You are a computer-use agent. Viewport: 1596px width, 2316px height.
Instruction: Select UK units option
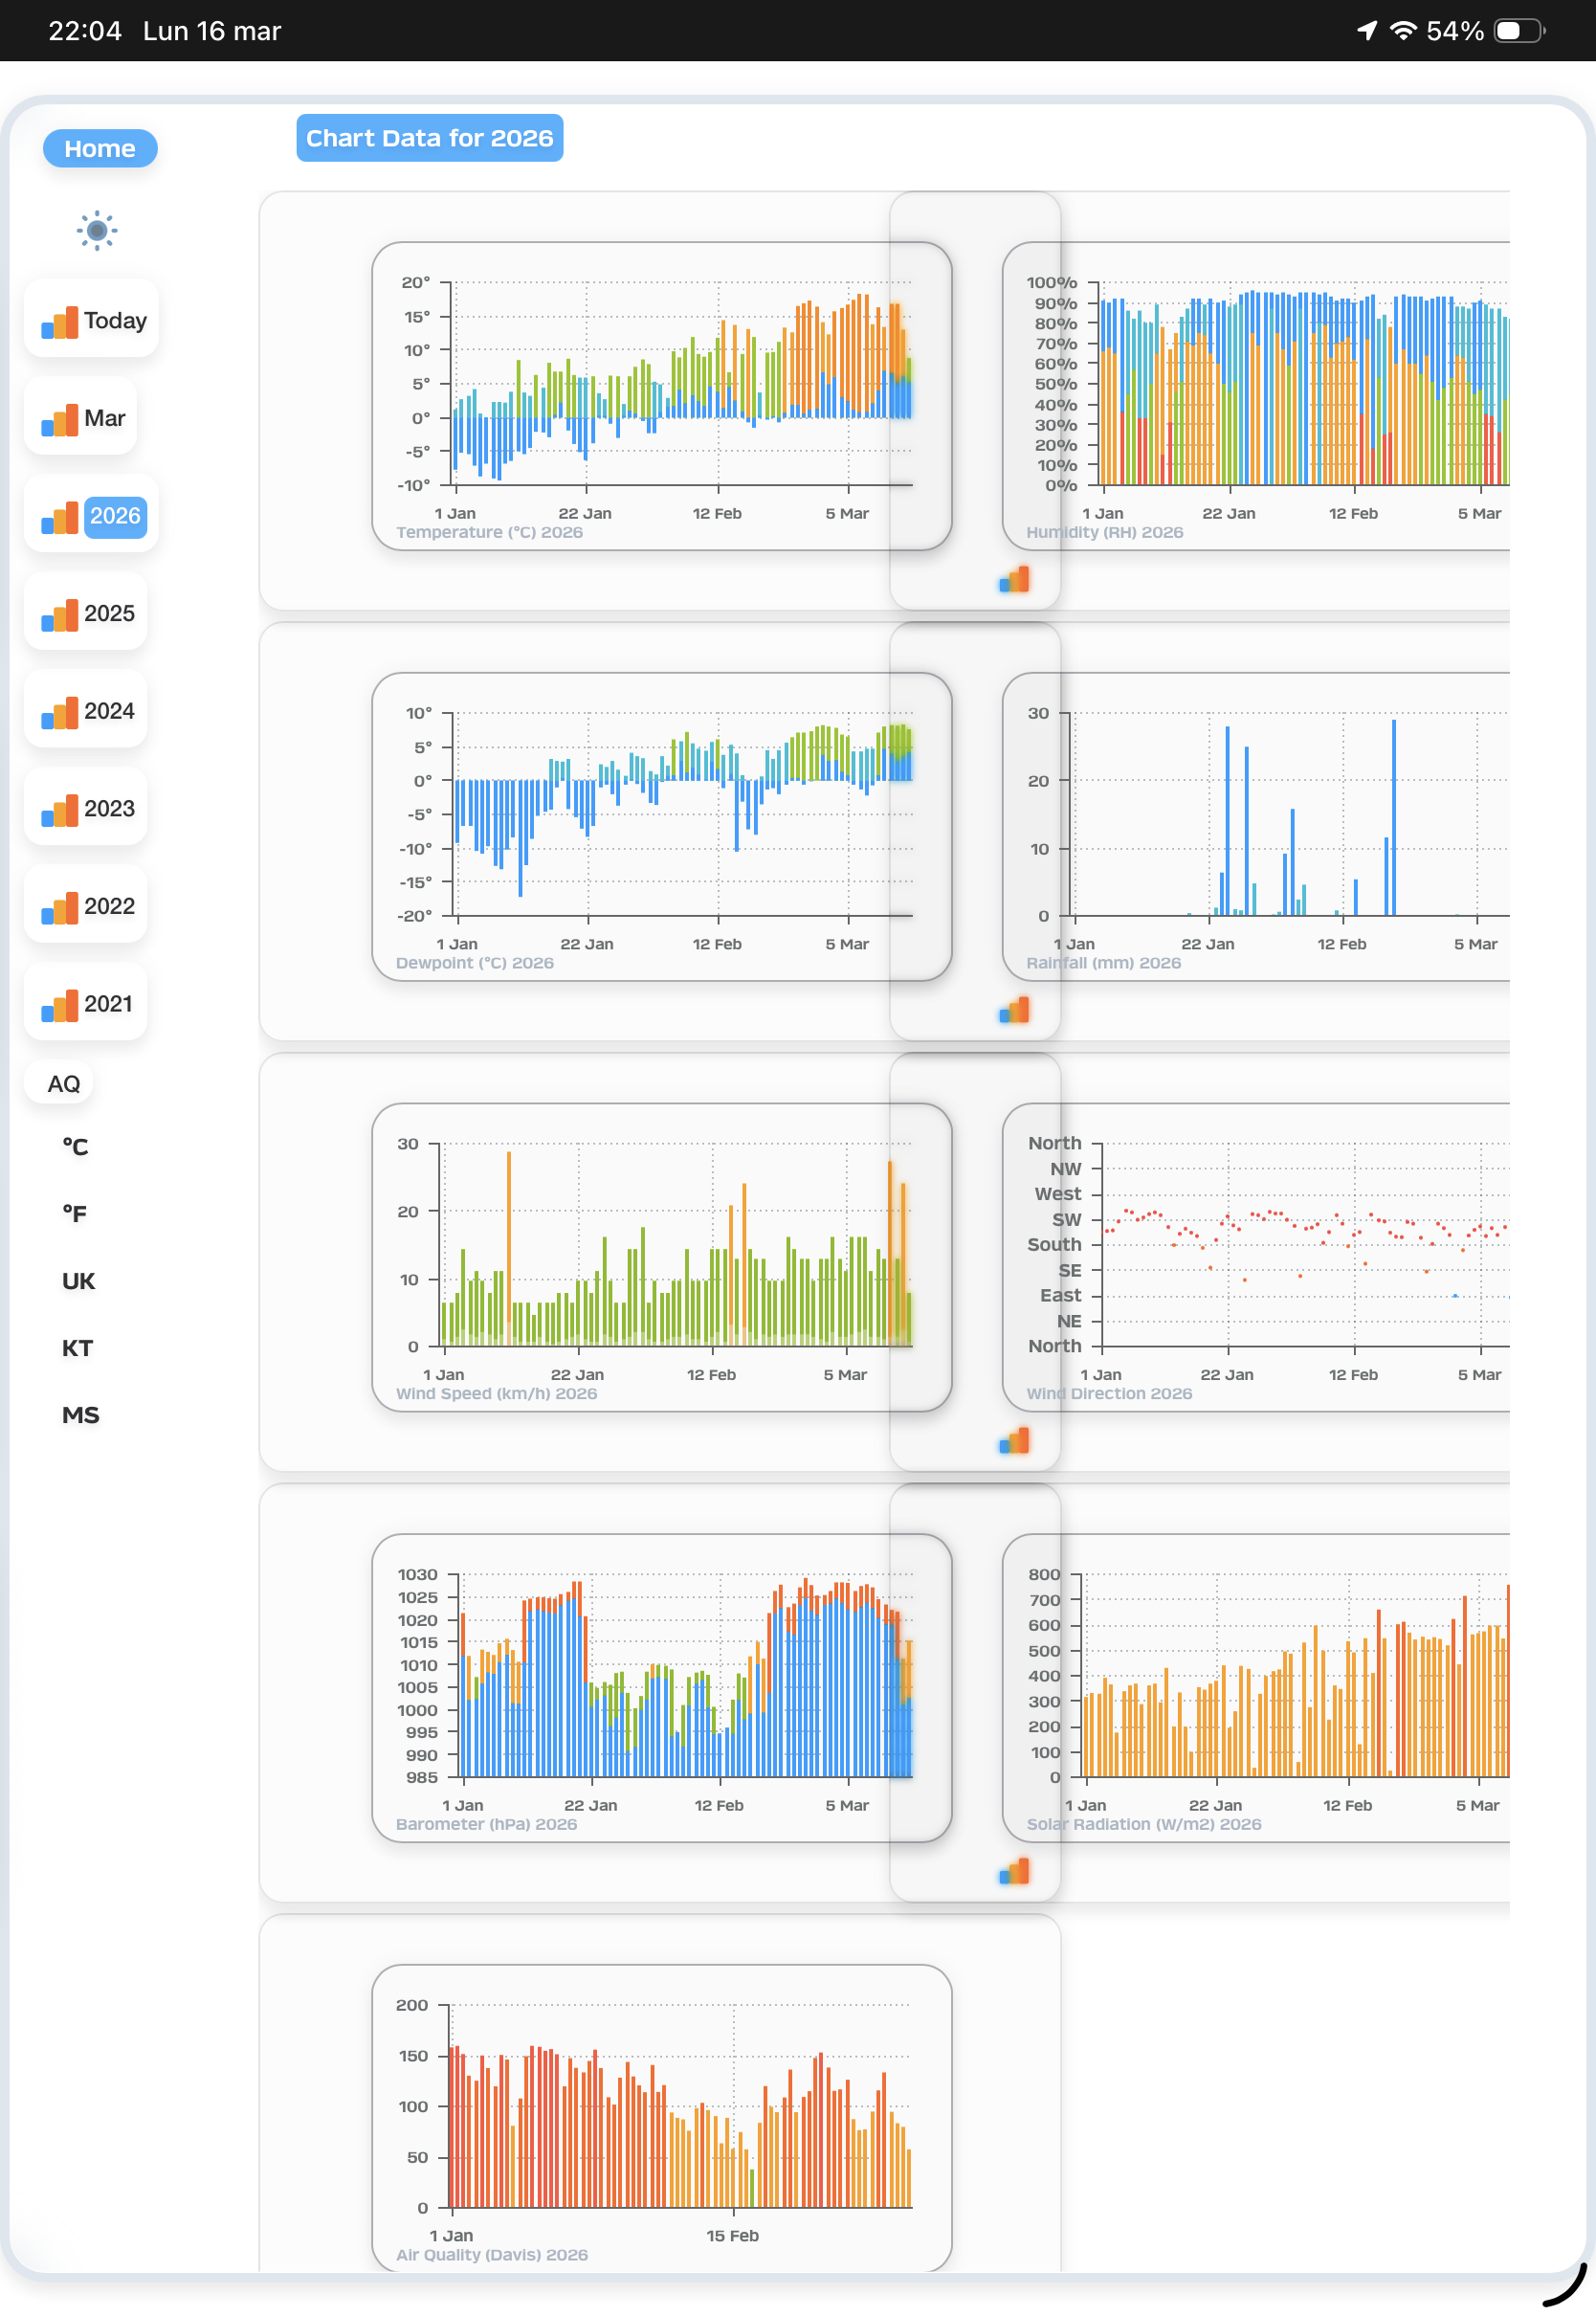pyautogui.click(x=78, y=1280)
